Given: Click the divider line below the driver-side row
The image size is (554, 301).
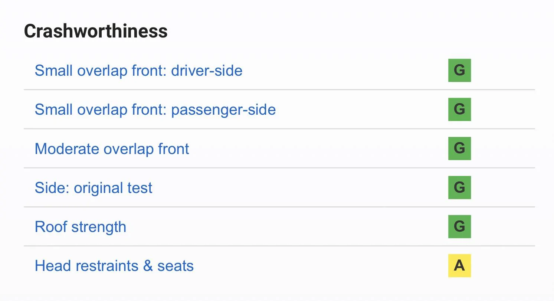Looking at the screenshot, I should 279,89.
